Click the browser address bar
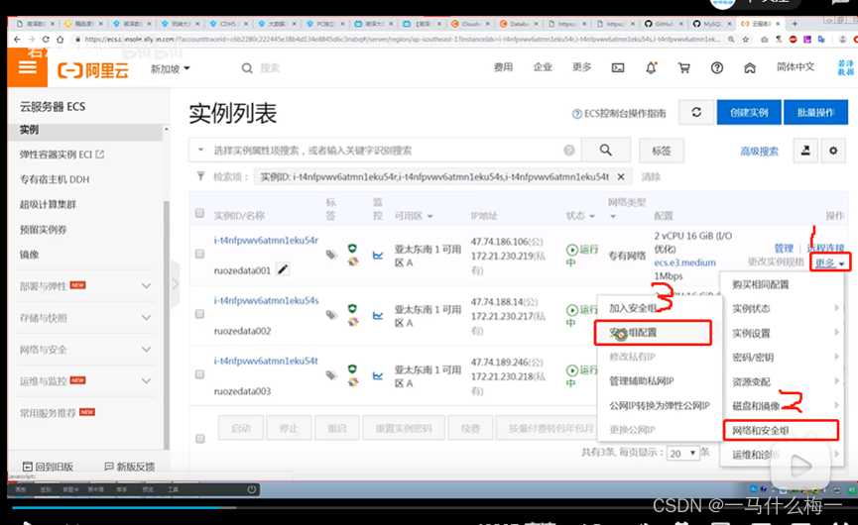Image resolution: width=858 pixels, height=525 pixels. point(403,40)
